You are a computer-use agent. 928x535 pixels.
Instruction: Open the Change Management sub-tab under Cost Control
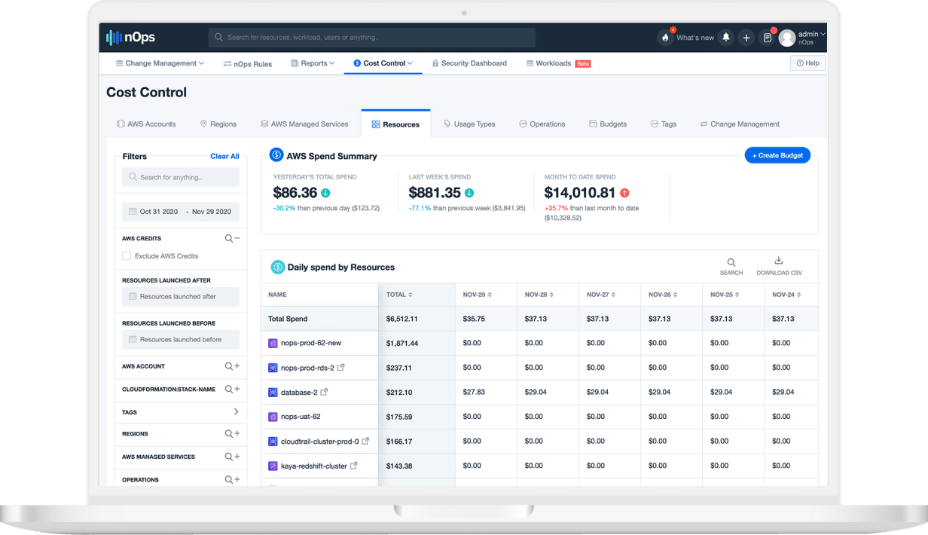pyautogui.click(x=740, y=124)
